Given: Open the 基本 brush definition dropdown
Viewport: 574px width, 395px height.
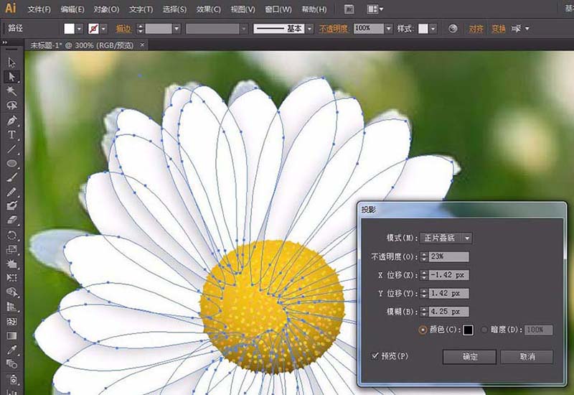Looking at the screenshot, I should [x=310, y=29].
